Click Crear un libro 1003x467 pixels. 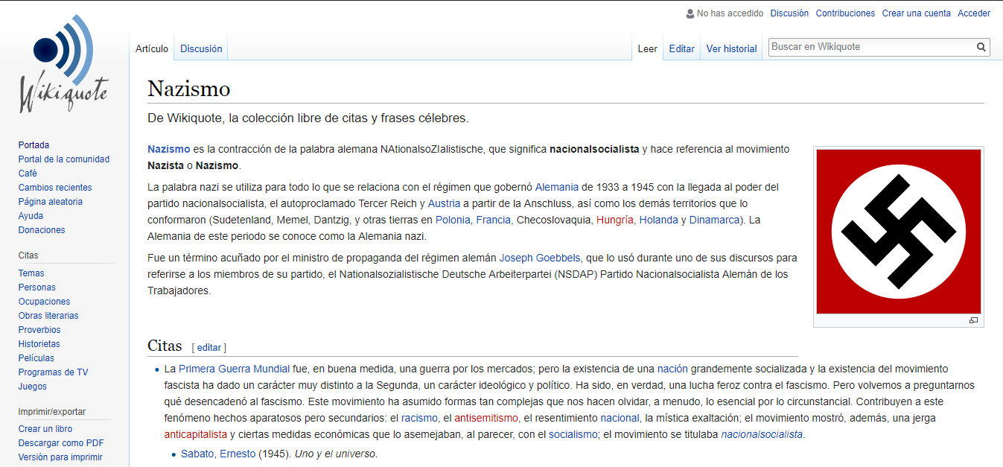45,429
